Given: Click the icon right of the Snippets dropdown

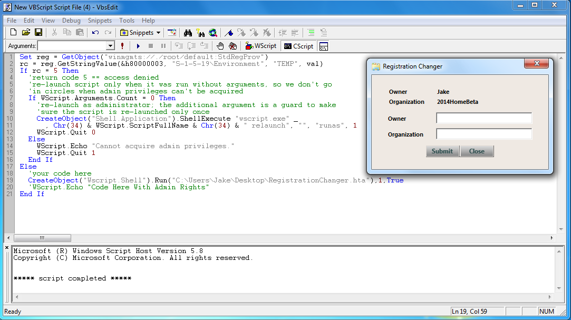Looking at the screenshot, I should pos(172,32).
